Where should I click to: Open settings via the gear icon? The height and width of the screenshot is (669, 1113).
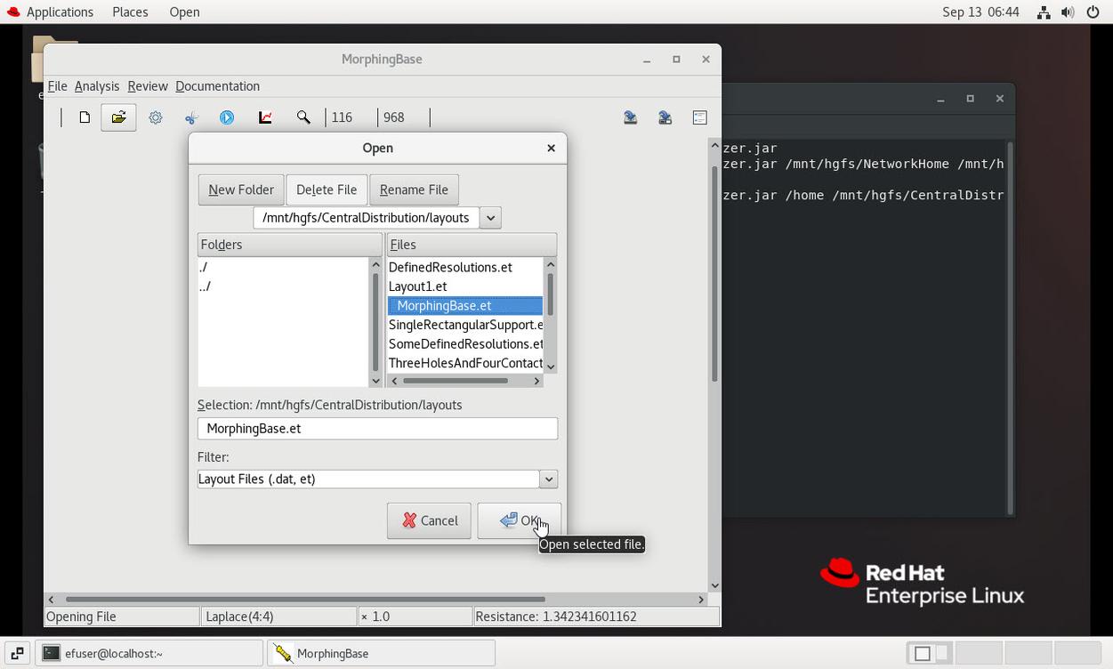pos(156,117)
